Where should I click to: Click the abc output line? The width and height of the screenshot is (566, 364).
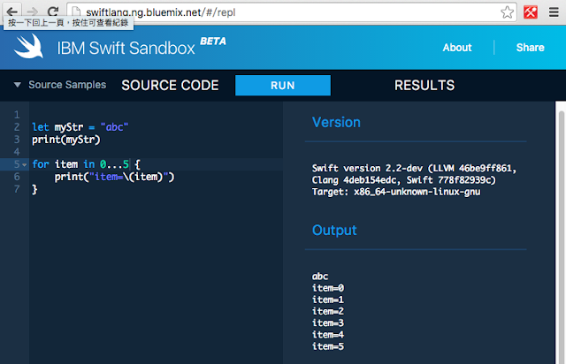coord(320,277)
